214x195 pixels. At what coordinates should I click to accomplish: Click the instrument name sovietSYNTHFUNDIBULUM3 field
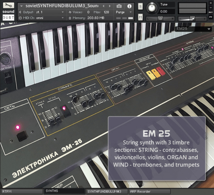(62, 6)
